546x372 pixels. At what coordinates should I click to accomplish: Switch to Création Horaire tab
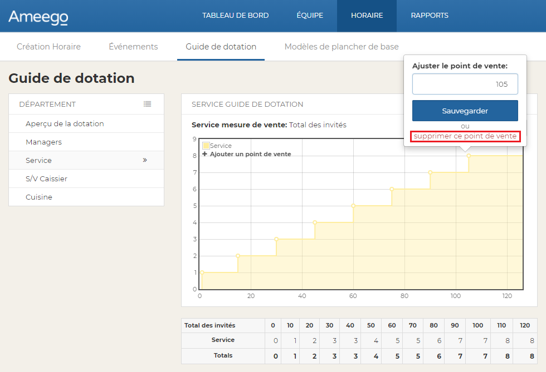[48, 47]
